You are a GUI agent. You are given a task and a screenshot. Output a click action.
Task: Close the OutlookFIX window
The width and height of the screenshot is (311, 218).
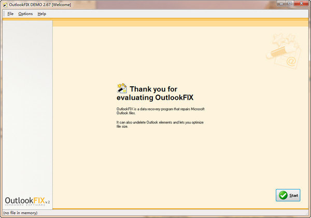coord(301,4)
